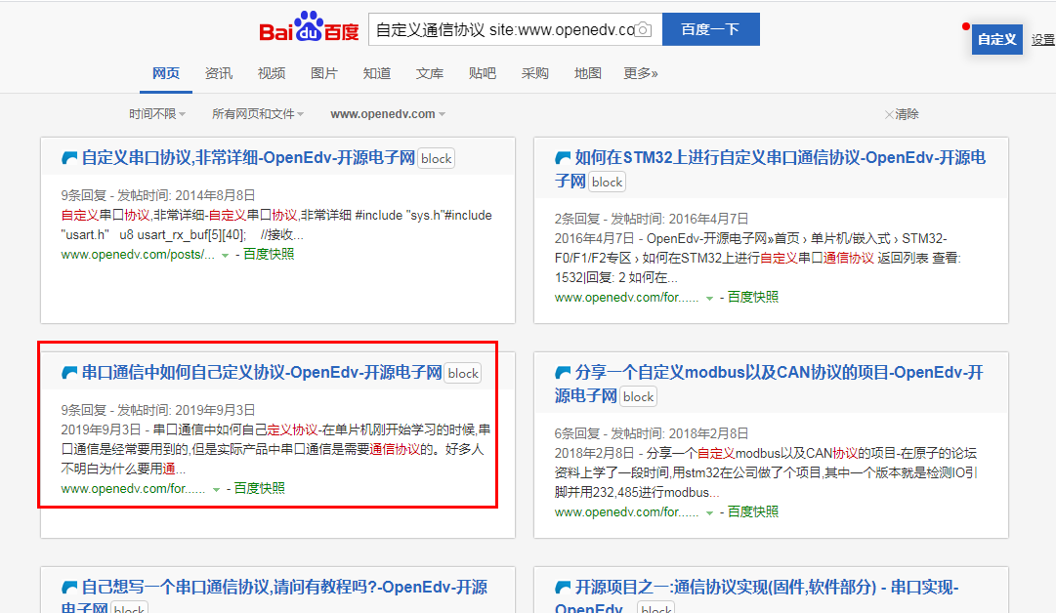Image resolution: width=1056 pixels, height=613 pixels.
Task: Open 百度快照 of 串口通信中如何自己定义协议 result
Action: [x=259, y=488]
